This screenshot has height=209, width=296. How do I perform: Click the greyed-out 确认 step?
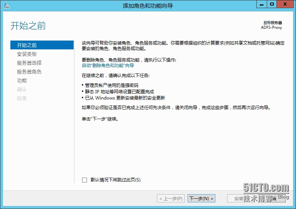click(x=22, y=90)
